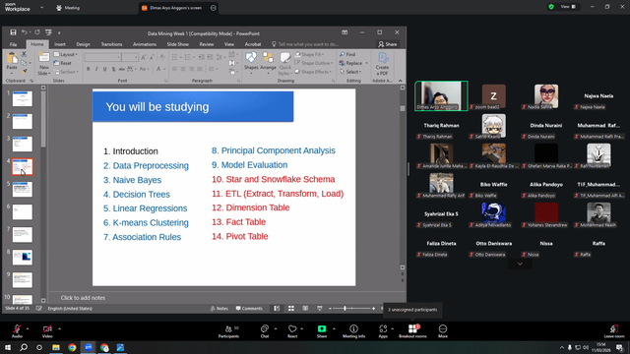Image resolution: width=630 pixels, height=354 pixels.
Task: Insert a New Slide
Action: pos(43,64)
